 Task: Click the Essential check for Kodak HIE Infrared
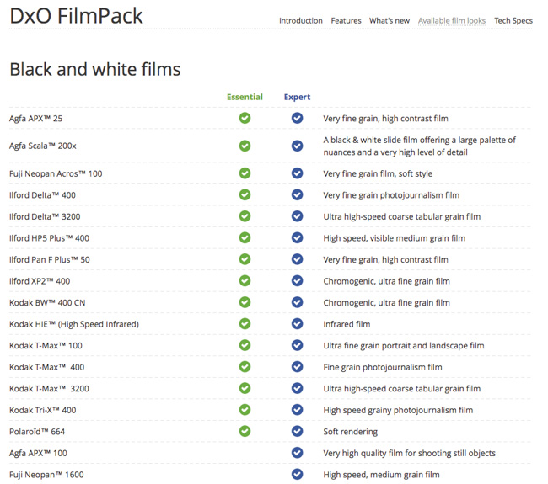click(244, 324)
